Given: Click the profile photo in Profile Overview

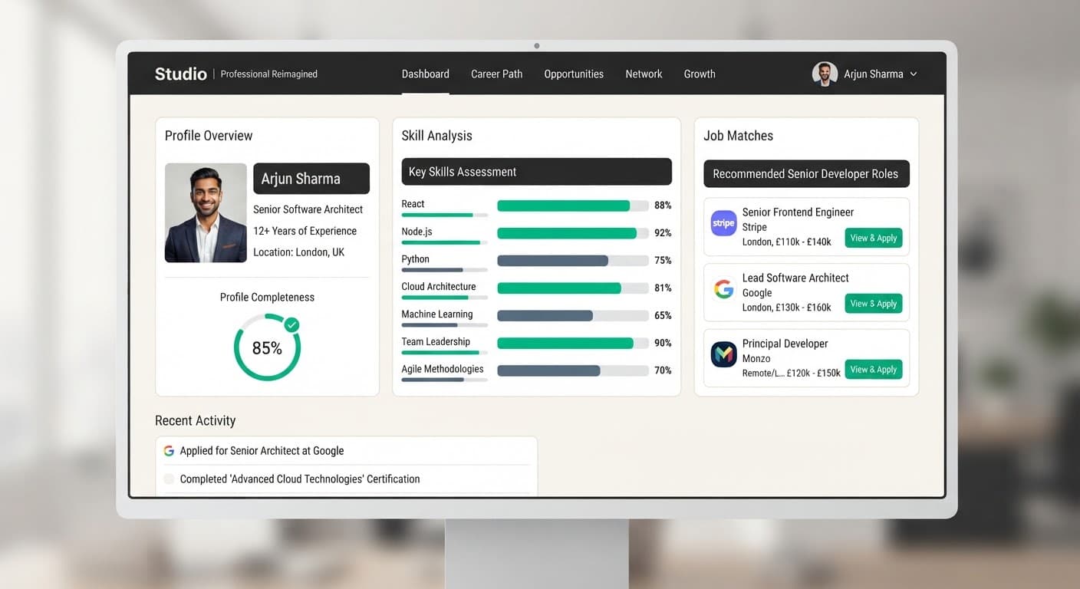Looking at the screenshot, I should click(x=206, y=212).
